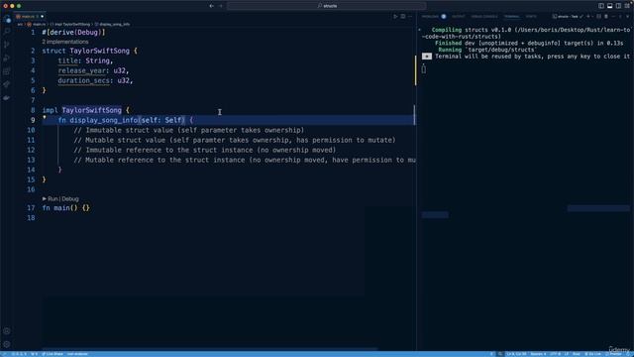Switch to the Terminal panel tab

511,17
